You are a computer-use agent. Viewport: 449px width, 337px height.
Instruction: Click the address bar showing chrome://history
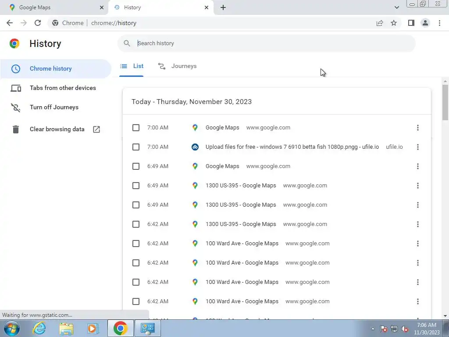point(211,23)
